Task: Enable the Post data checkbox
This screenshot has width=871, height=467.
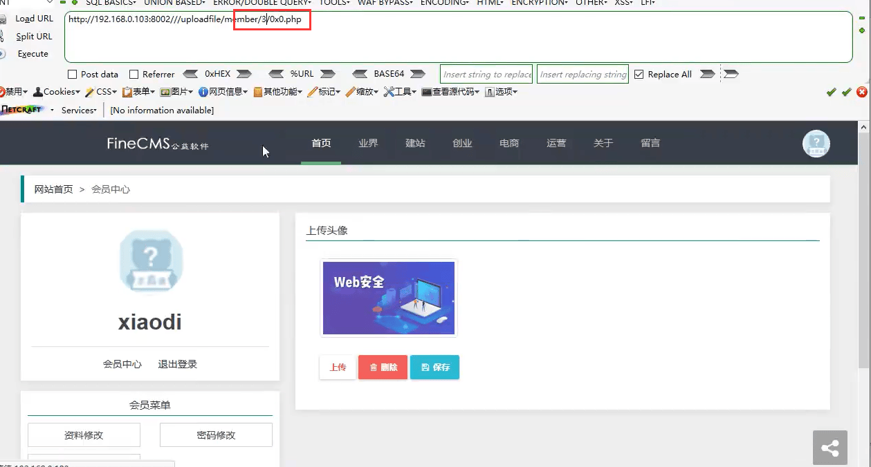Action: point(72,75)
